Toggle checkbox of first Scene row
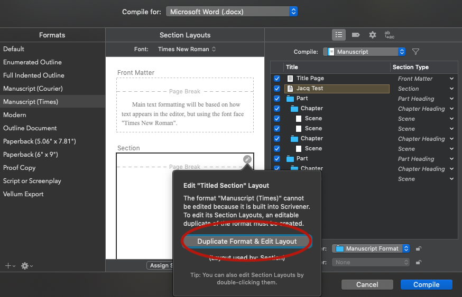This screenshot has width=462, height=297. tap(277, 119)
